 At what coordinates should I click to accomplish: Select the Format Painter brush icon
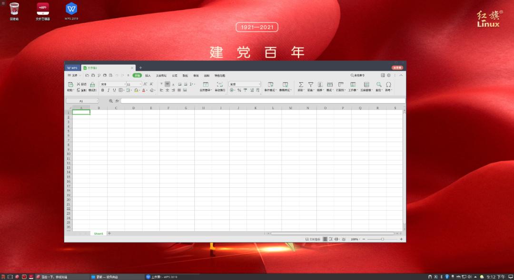(x=92, y=85)
